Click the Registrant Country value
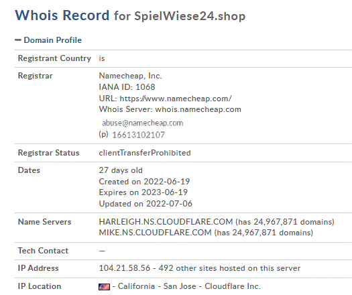The width and height of the screenshot is (352, 295). pyautogui.click(x=102, y=58)
